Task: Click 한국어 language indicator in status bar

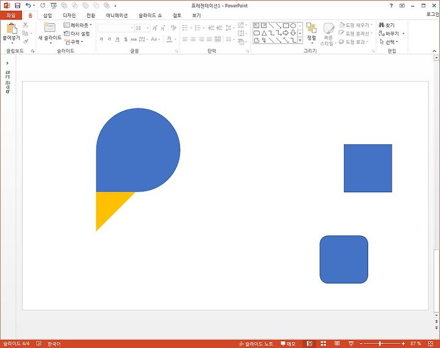Action: pyautogui.click(x=54, y=344)
